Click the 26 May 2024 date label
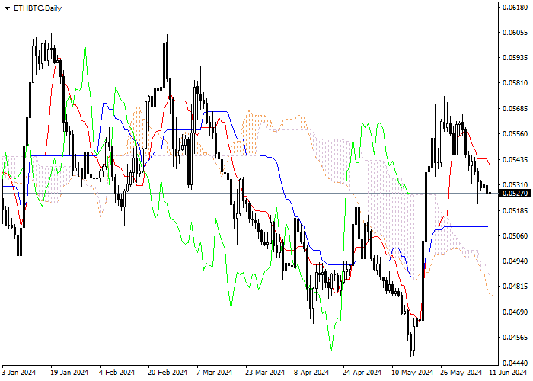 (x=461, y=372)
